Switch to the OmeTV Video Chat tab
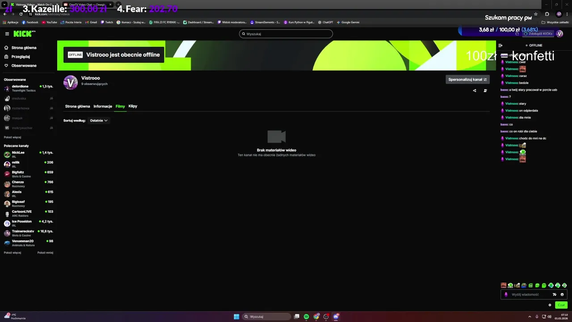The image size is (572, 322). pos(88,4)
